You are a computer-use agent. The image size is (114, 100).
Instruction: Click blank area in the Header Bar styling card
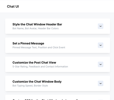[x=79, y=26]
